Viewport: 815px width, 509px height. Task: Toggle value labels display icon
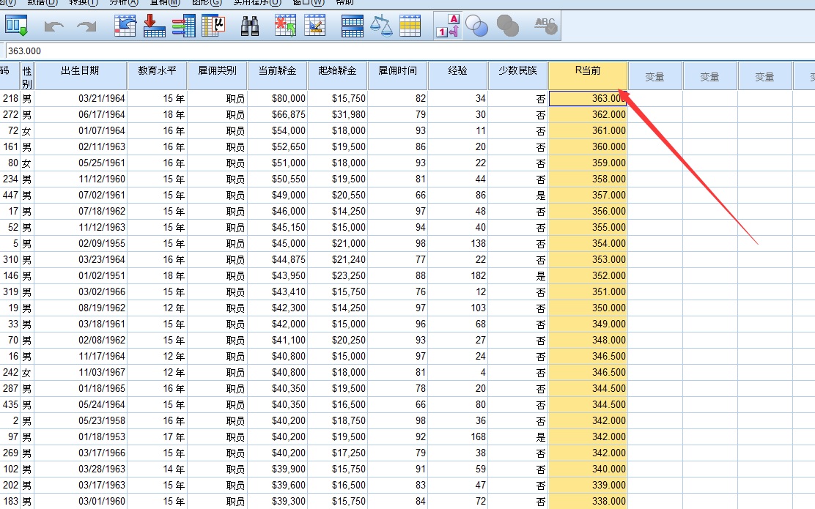pyautogui.click(x=448, y=26)
